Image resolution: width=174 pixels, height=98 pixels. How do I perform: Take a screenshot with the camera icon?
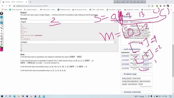(x=2, y=42)
